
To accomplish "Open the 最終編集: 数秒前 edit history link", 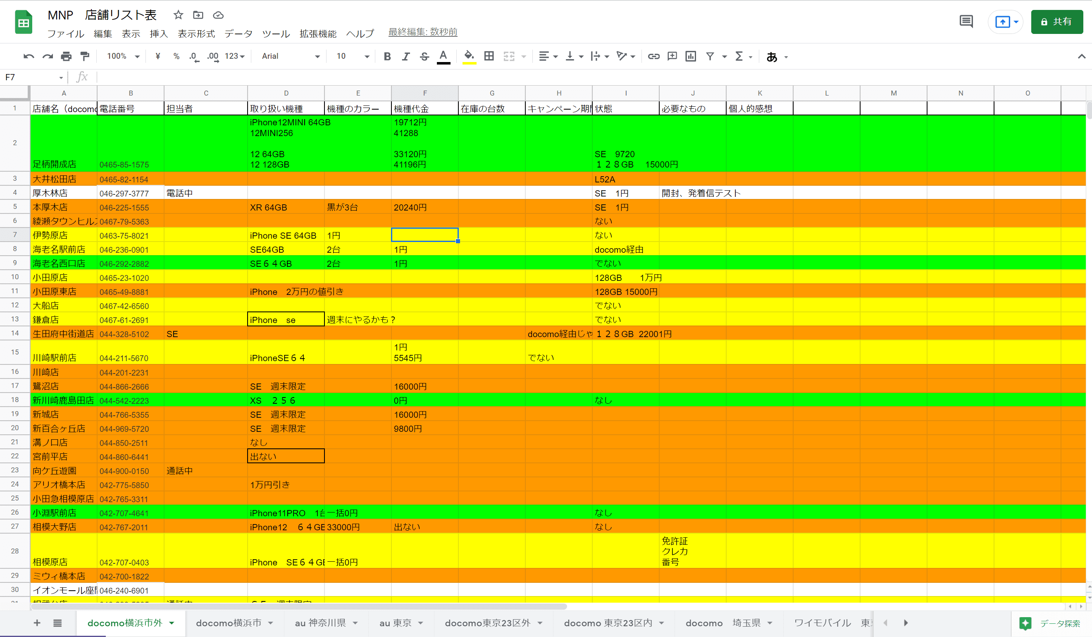I will tap(422, 32).
